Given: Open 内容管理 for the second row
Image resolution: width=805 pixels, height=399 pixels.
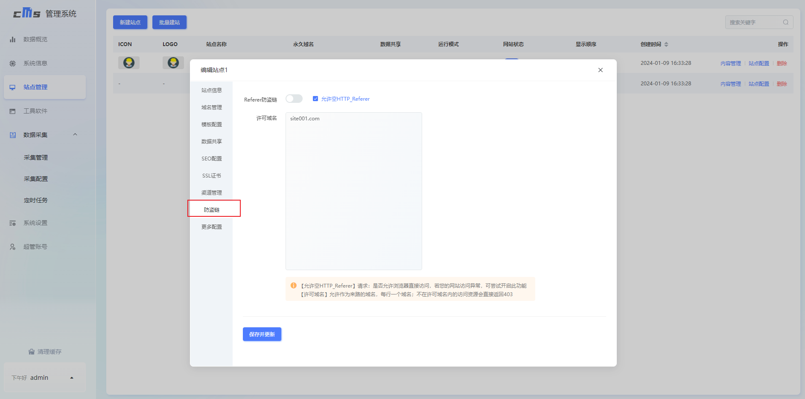Looking at the screenshot, I should coord(731,84).
